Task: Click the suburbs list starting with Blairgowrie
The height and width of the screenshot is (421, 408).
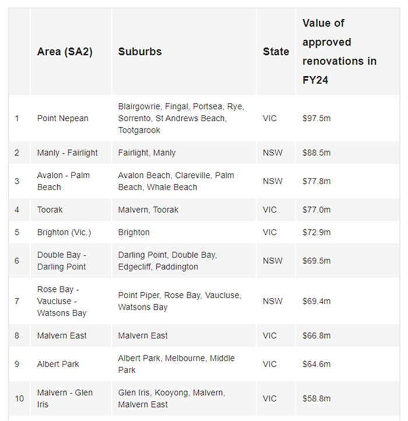Action: pyautogui.click(x=181, y=118)
